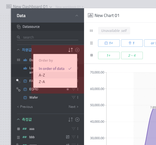Select the hash aggregation shelf icon
156x145 pixels.
91,55
